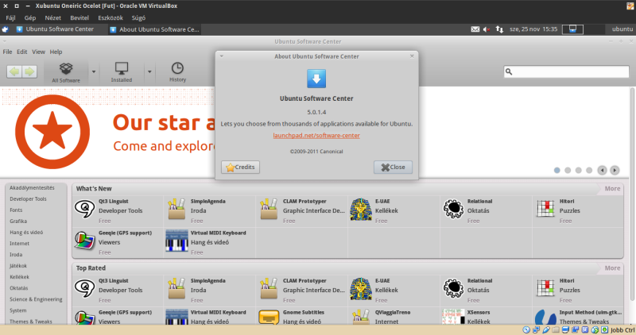Close About dialog with the title bar X
Screen dimensions: 636x335
click(x=412, y=56)
